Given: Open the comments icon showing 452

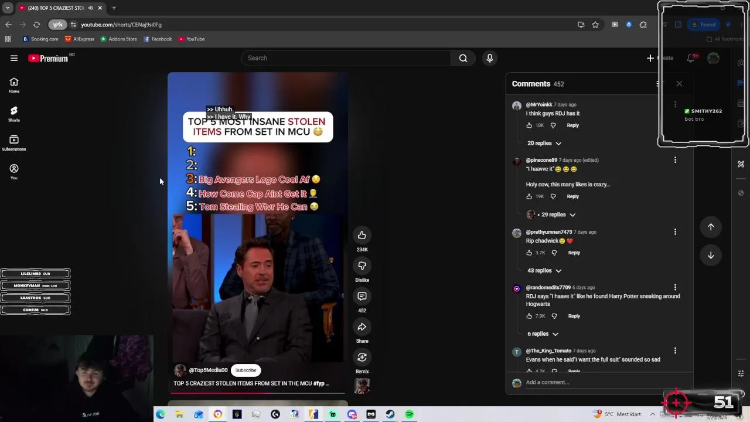Looking at the screenshot, I should [x=362, y=297].
